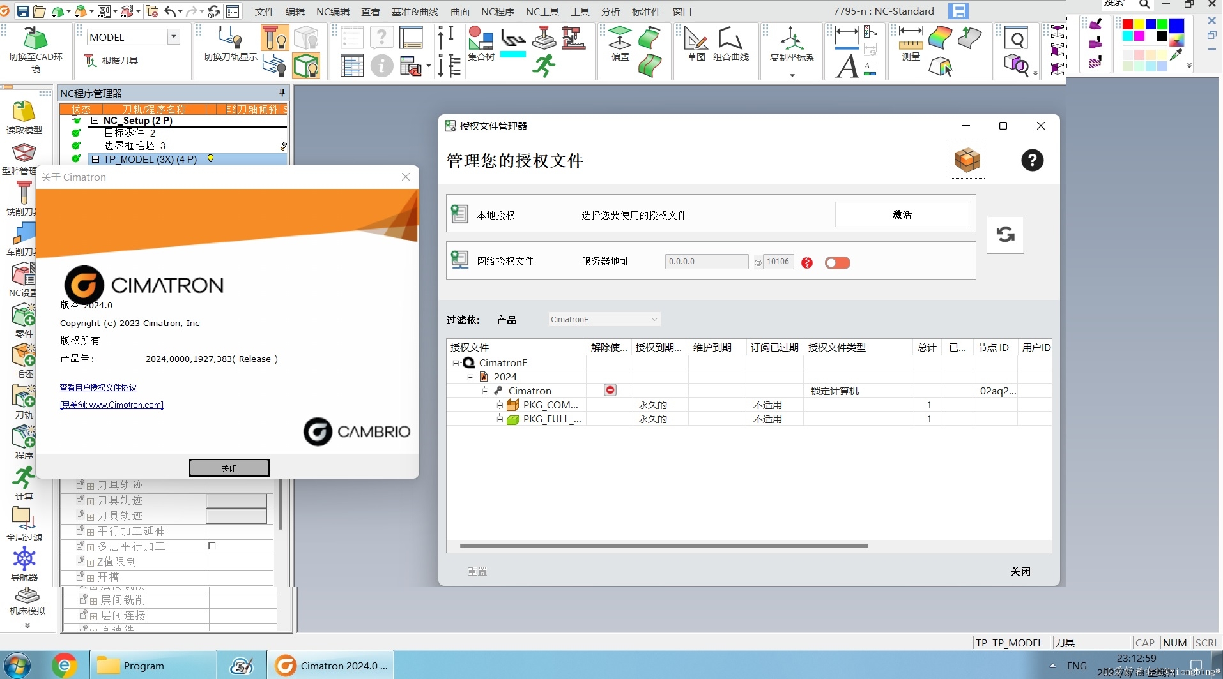Image resolution: width=1223 pixels, height=679 pixels.
Task: Click the 全局过滤 global filter sidebar icon
Action: (24, 524)
